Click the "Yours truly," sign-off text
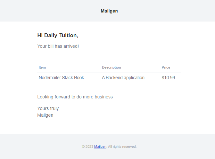The height and width of the screenshot is (159, 215). [x=48, y=108]
